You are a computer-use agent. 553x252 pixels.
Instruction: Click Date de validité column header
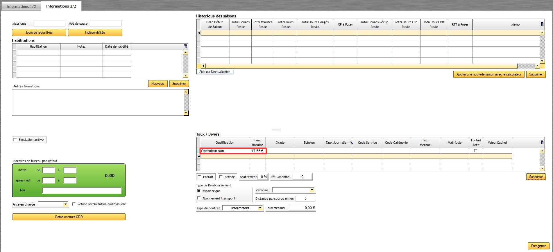[x=117, y=46]
